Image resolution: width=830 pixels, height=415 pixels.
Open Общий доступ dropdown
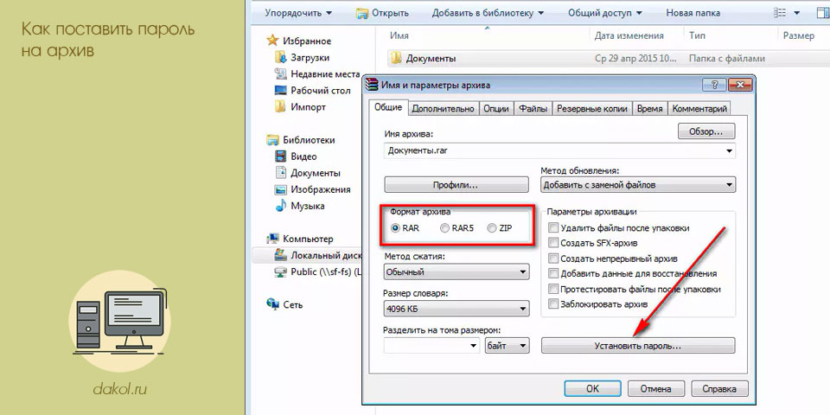[x=605, y=13]
